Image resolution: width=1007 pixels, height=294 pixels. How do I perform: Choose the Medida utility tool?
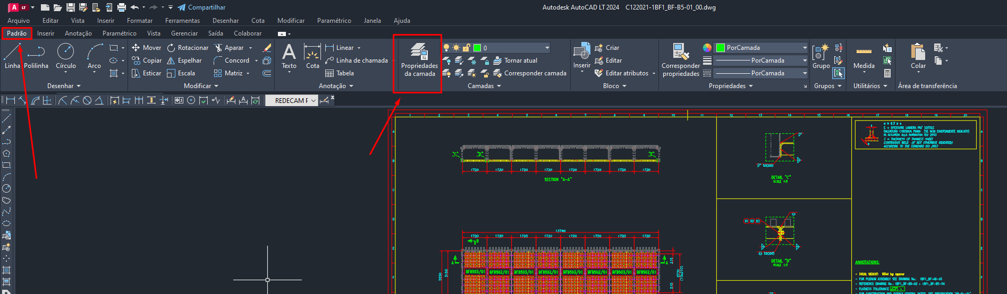point(864,53)
